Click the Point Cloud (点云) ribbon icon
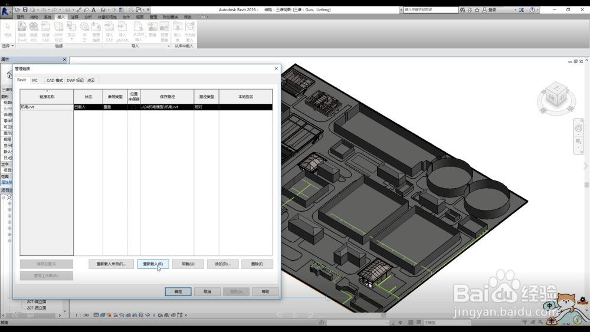590x332 pixels. pyautogui.click(x=84, y=32)
